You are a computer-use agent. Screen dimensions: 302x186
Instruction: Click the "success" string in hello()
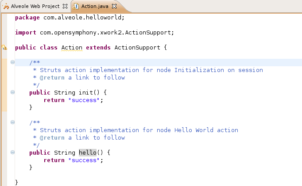[x=84, y=160]
